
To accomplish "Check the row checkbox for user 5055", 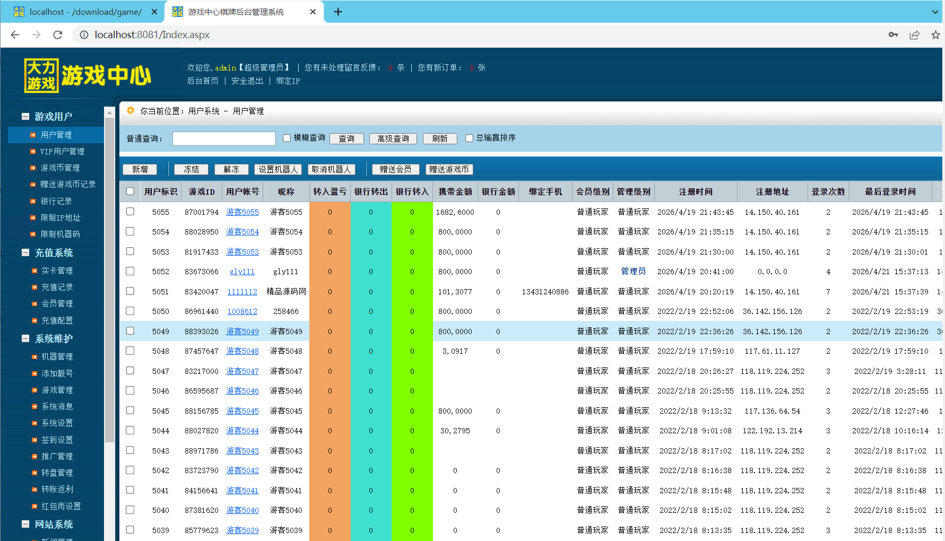I will [130, 212].
